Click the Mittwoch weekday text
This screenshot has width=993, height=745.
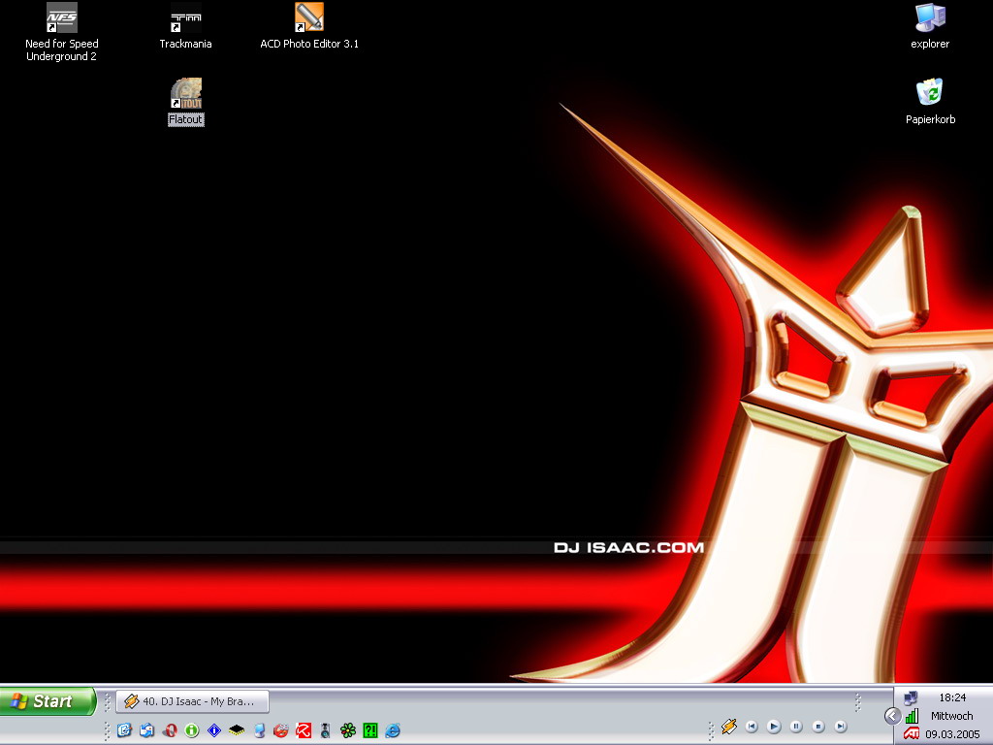pos(952,716)
